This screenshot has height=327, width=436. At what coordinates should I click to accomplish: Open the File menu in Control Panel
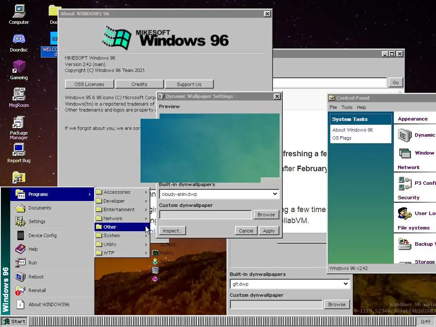click(333, 107)
